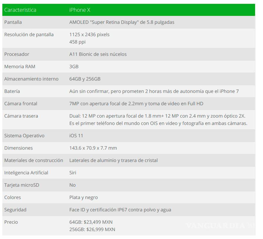Viewport: 263px width, 239px height.
Task: Click the A11 Bionic processor value
Action: coord(98,54)
